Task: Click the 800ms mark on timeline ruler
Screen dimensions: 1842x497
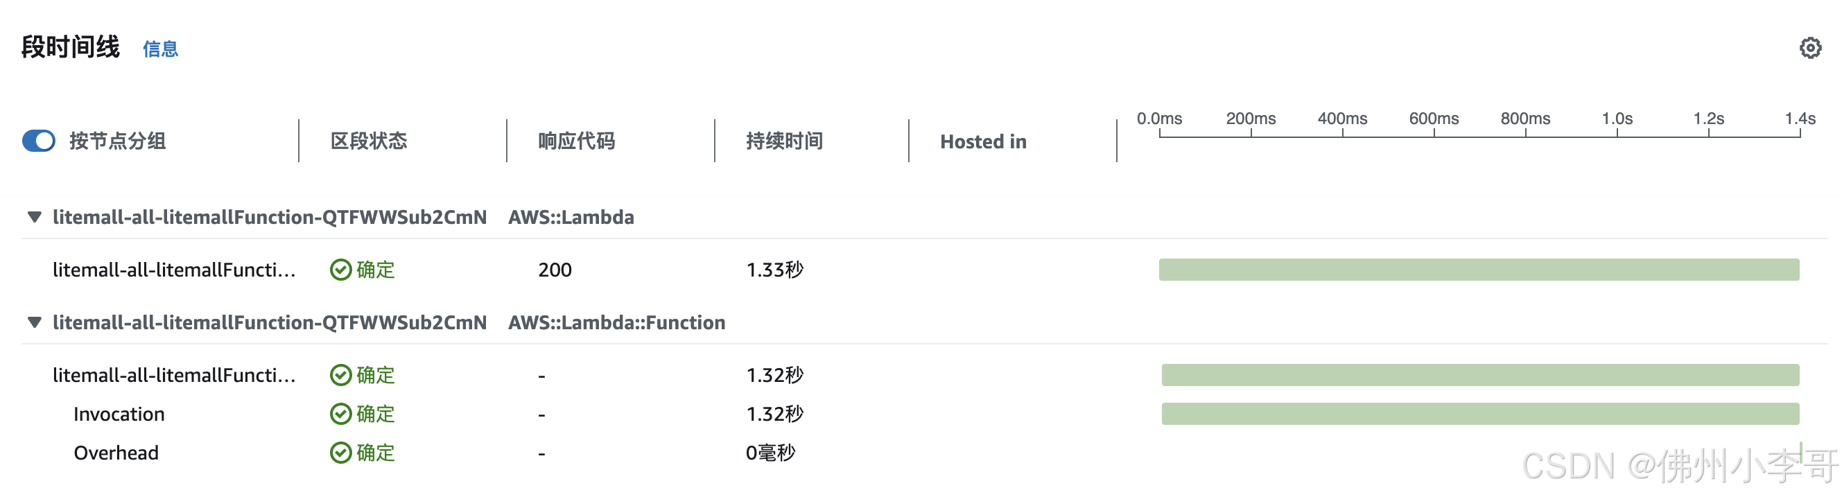Action: point(1524,119)
